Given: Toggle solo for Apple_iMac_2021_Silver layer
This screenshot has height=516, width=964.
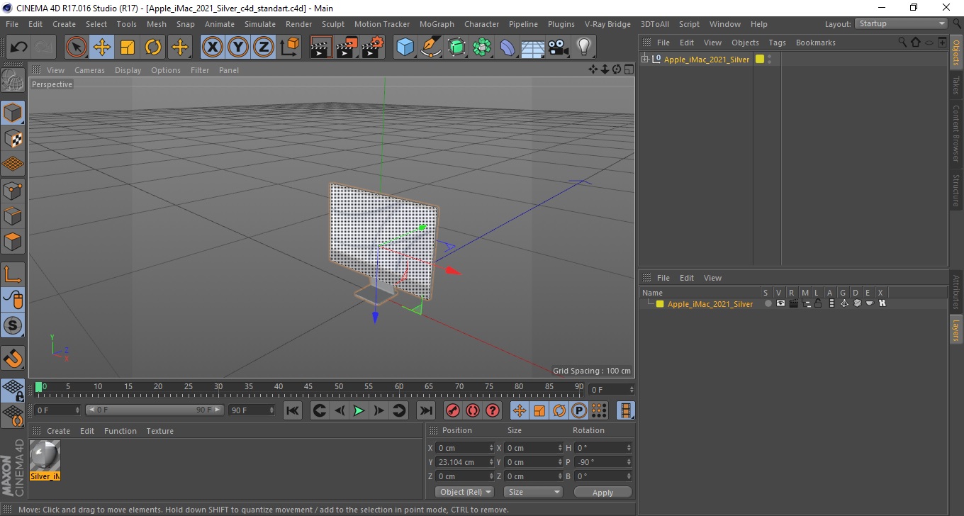Looking at the screenshot, I should pos(768,303).
